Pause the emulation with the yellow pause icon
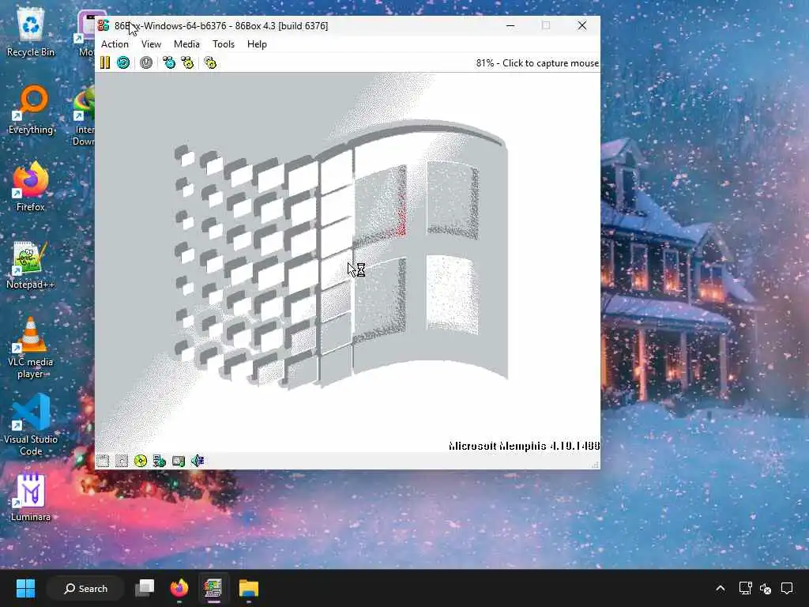 (105, 63)
